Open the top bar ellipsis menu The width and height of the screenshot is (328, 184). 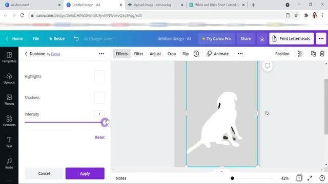[x=321, y=39]
